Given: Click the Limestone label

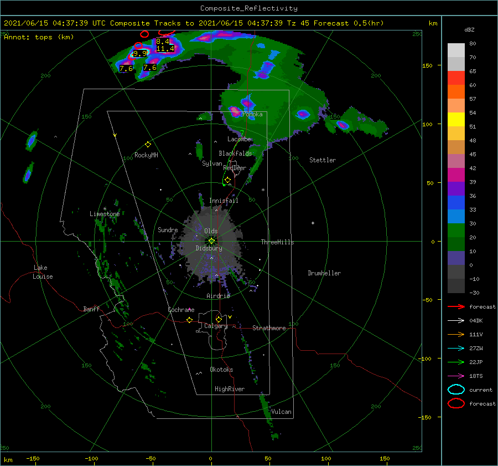Looking at the screenshot, I should tap(105, 214).
